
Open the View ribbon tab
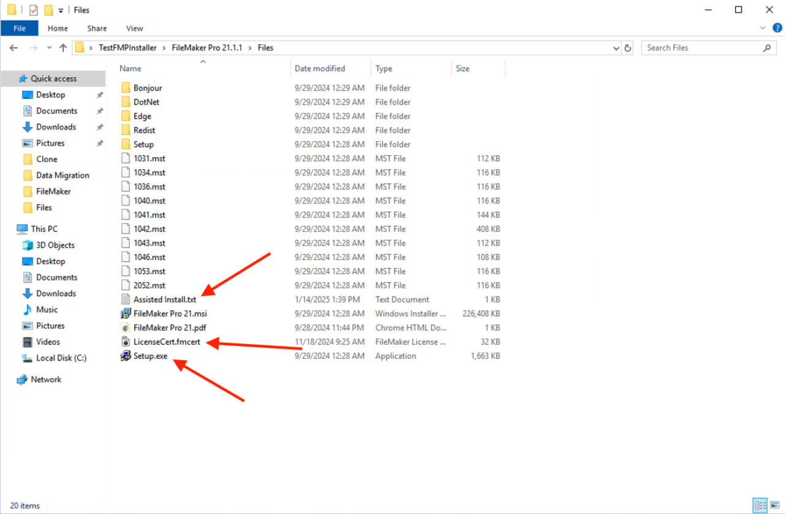[x=134, y=28]
